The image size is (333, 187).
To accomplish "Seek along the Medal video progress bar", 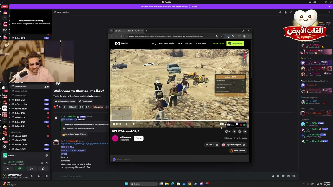I will [x=179, y=120].
